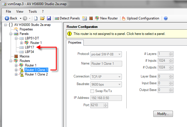Click the IP Address field
Viewport: 187px width, 127px height.
point(106,98)
